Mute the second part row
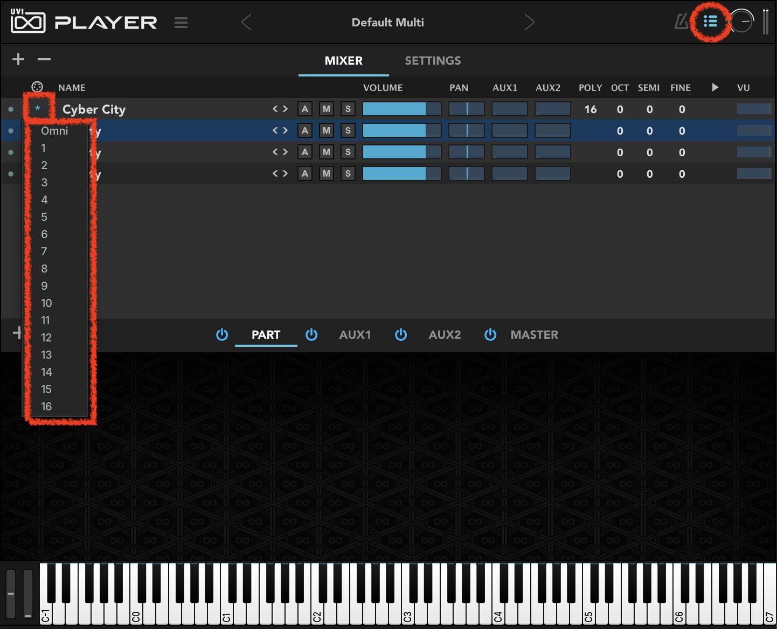This screenshot has width=777, height=629. click(x=327, y=130)
